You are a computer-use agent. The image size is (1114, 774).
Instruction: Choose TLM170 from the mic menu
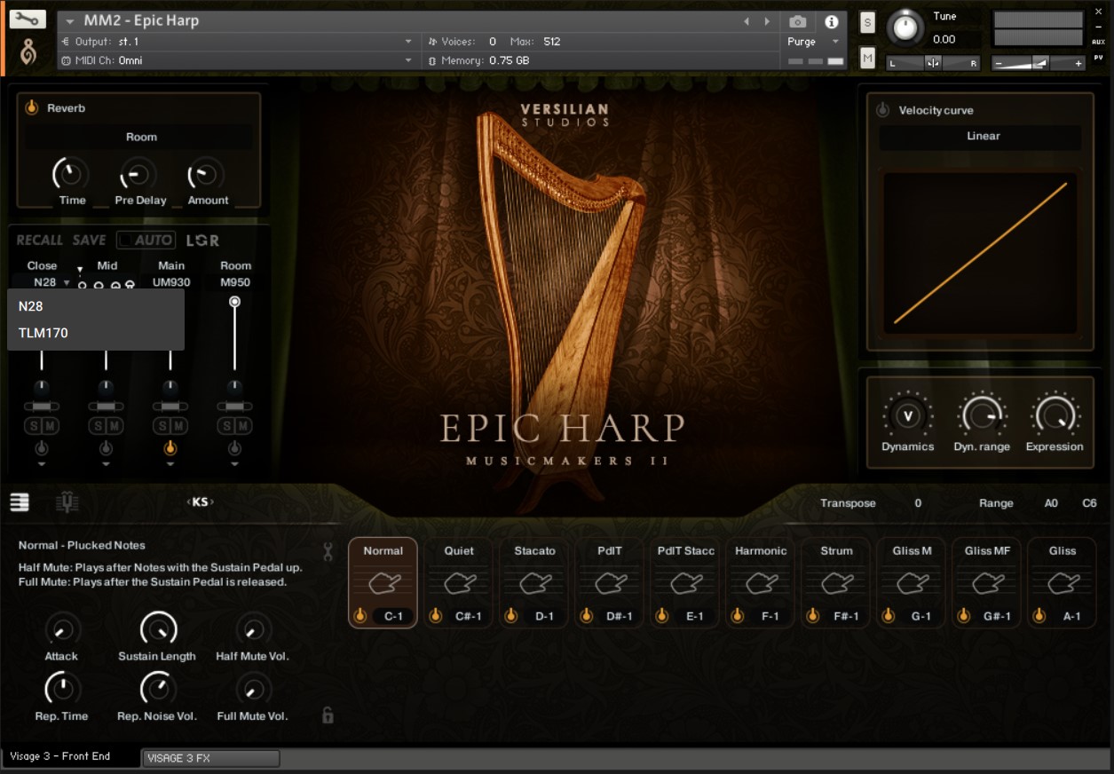click(x=96, y=333)
